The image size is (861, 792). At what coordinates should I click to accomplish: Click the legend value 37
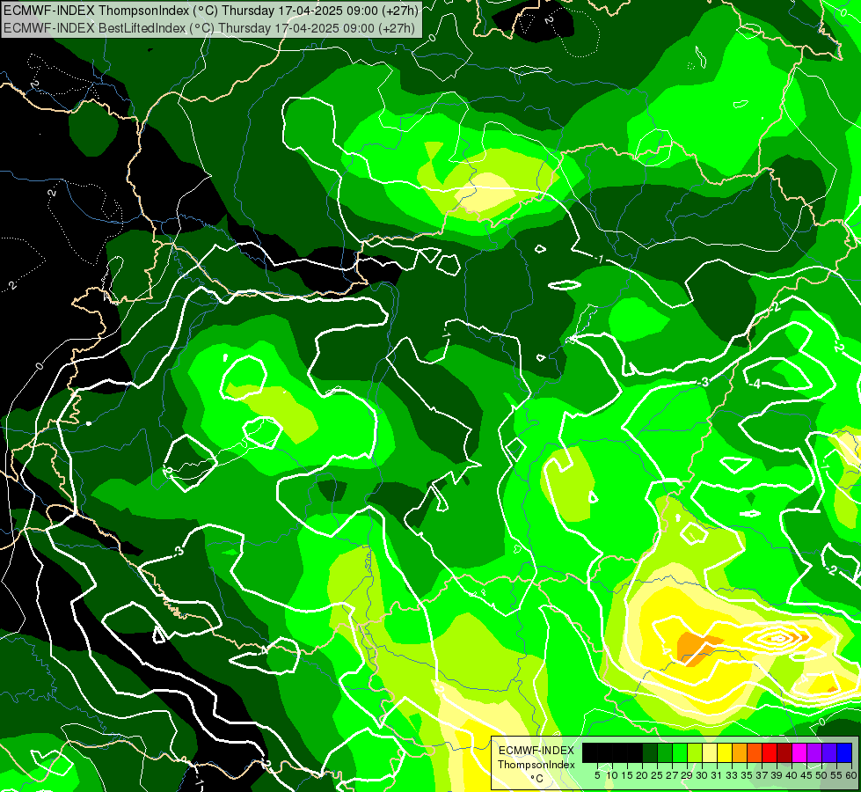[x=762, y=775]
